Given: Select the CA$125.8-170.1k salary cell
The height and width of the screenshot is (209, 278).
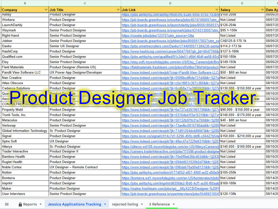Looking at the screenshot, I should point(242,41).
